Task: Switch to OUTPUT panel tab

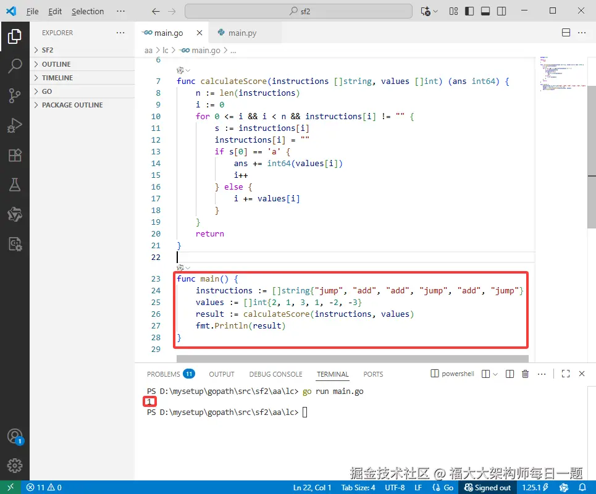Action: click(x=222, y=374)
